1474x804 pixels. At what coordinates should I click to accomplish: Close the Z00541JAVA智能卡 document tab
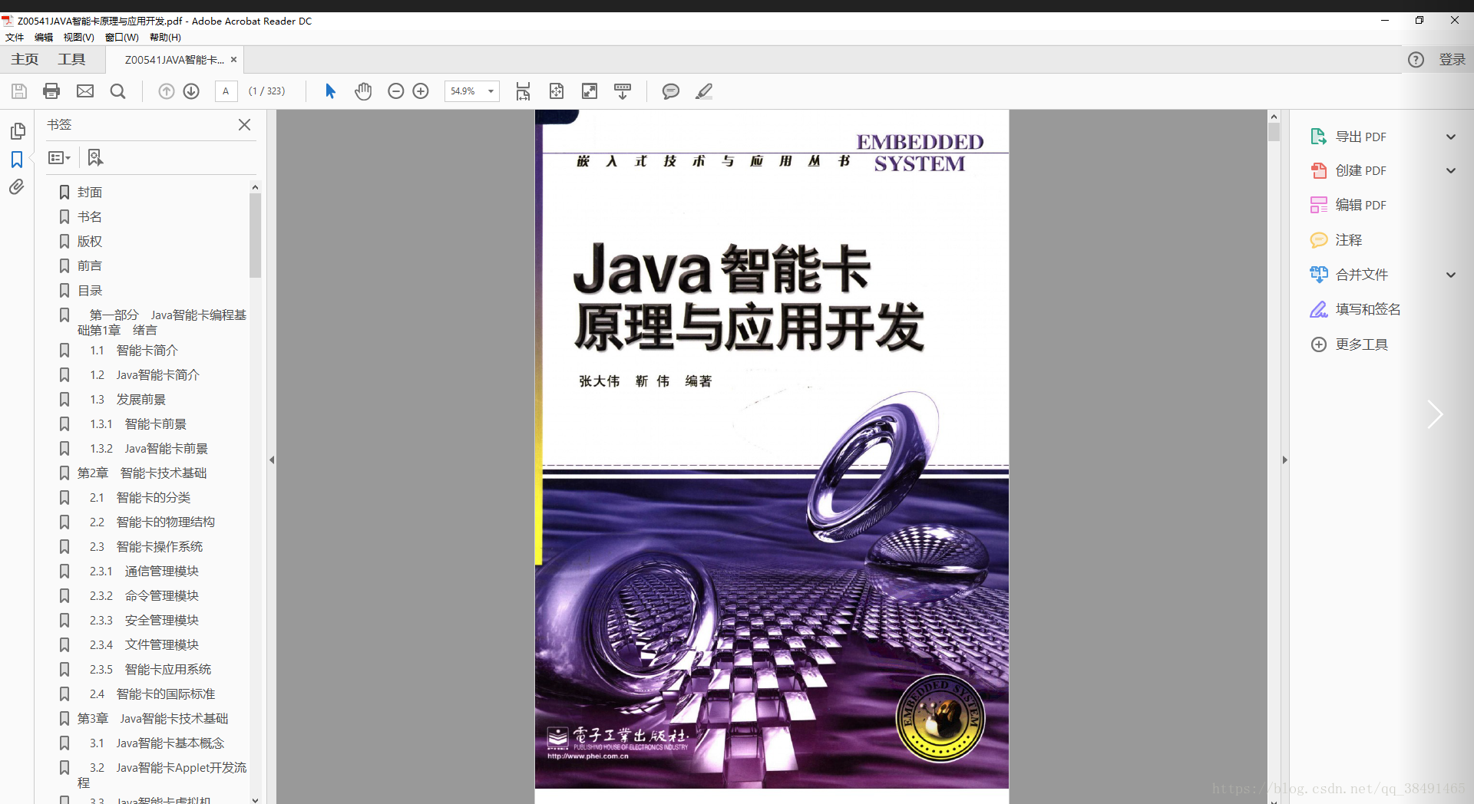pos(233,60)
